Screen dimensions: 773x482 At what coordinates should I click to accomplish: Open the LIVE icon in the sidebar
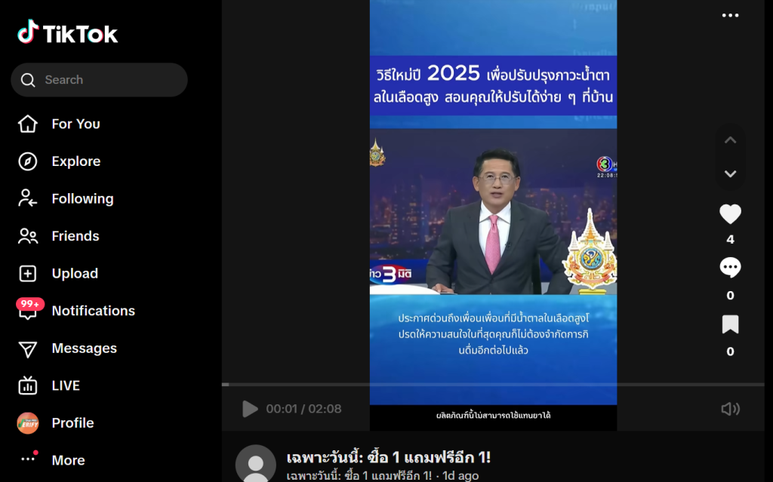point(28,385)
